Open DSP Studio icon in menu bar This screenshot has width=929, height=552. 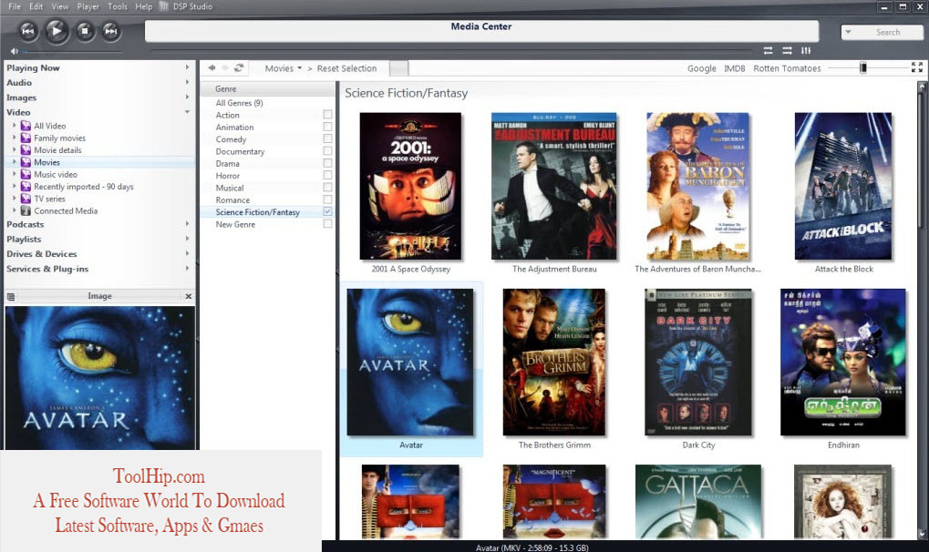coord(164,6)
